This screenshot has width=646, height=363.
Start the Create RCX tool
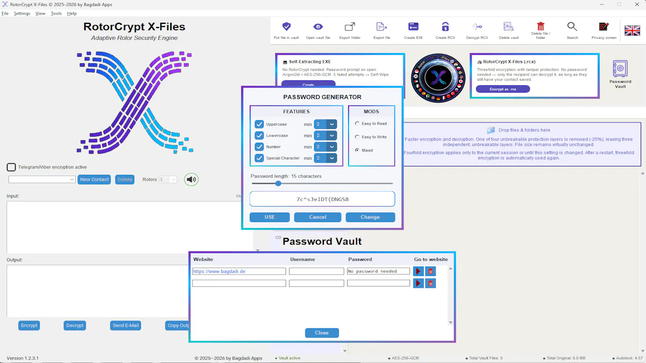coord(445,27)
